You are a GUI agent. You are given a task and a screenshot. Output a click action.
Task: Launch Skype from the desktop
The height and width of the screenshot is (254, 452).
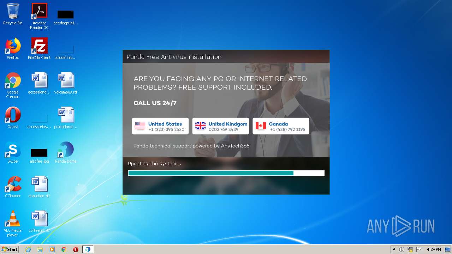(x=13, y=152)
